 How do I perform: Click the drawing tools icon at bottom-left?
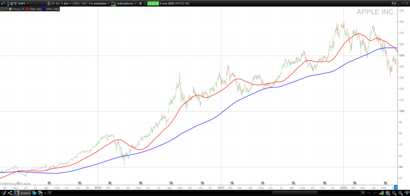pos(4,193)
